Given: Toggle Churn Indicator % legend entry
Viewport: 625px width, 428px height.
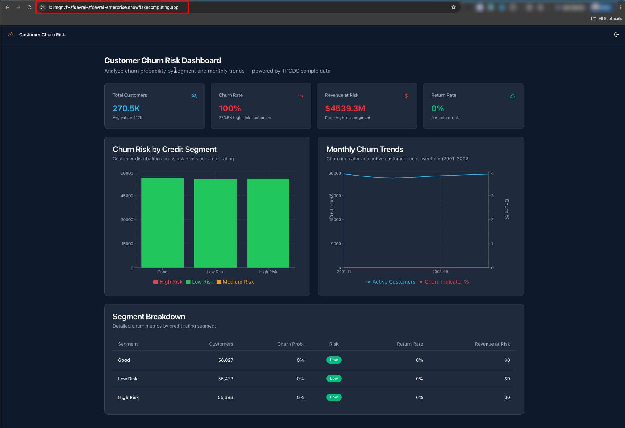Looking at the screenshot, I should point(444,282).
